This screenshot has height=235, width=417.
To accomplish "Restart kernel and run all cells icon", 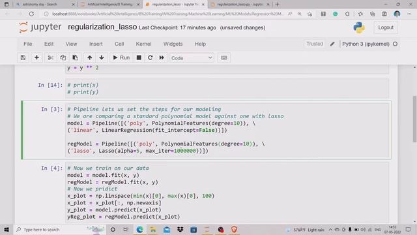I will coord(162,58).
